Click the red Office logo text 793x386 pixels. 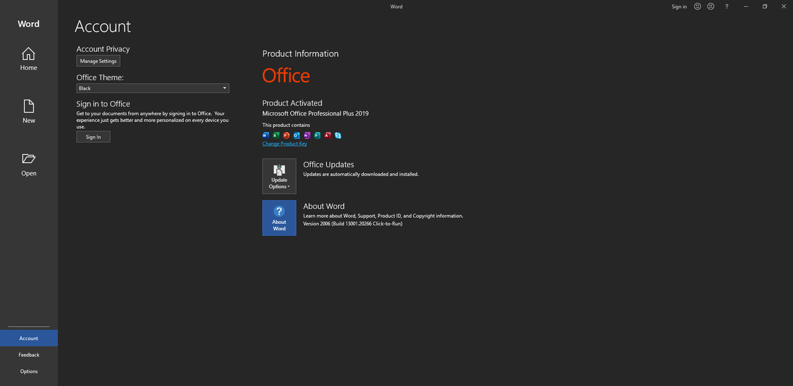[x=286, y=75]
